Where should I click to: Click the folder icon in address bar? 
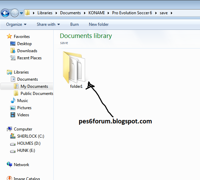(27, 13)
